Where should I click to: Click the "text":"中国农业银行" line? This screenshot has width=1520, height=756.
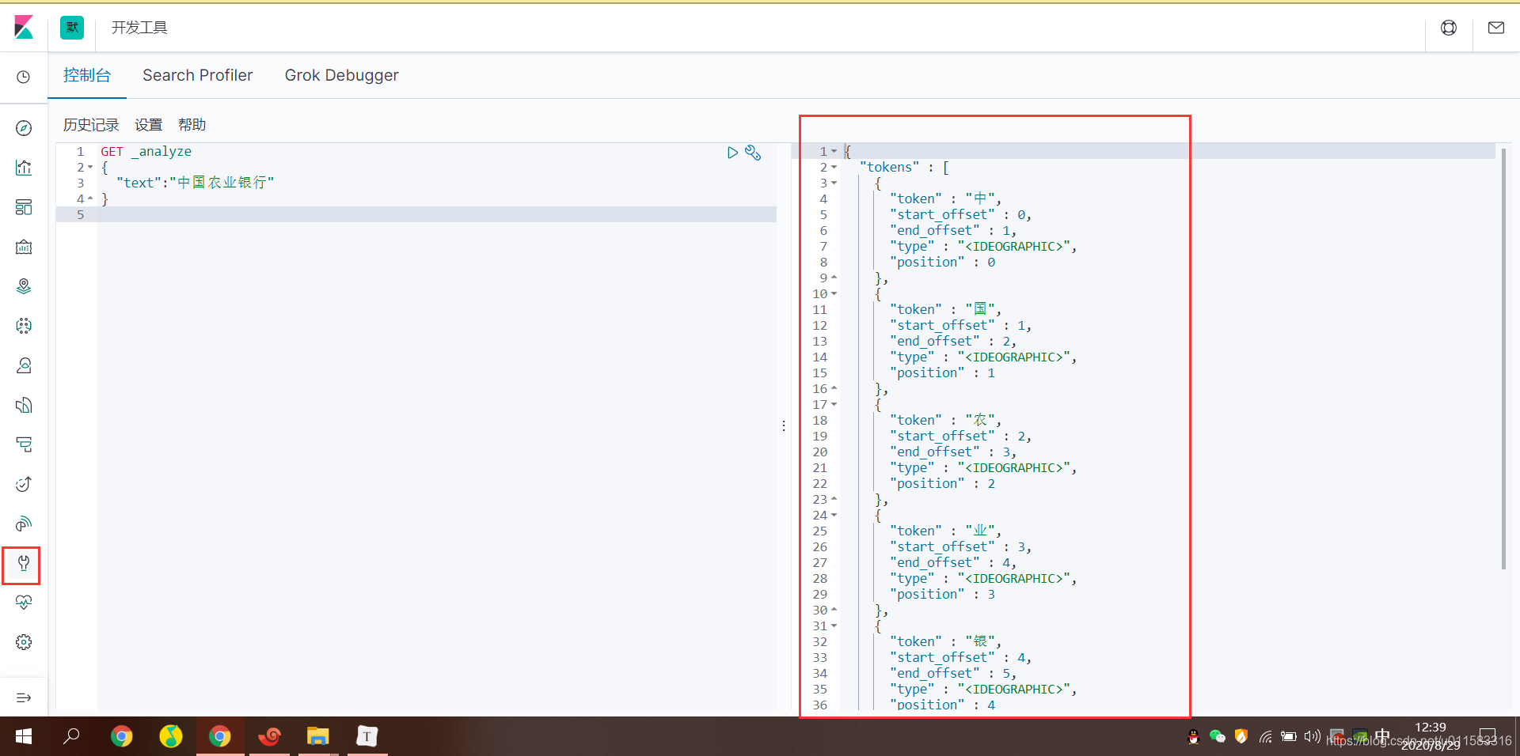point(195,183)
